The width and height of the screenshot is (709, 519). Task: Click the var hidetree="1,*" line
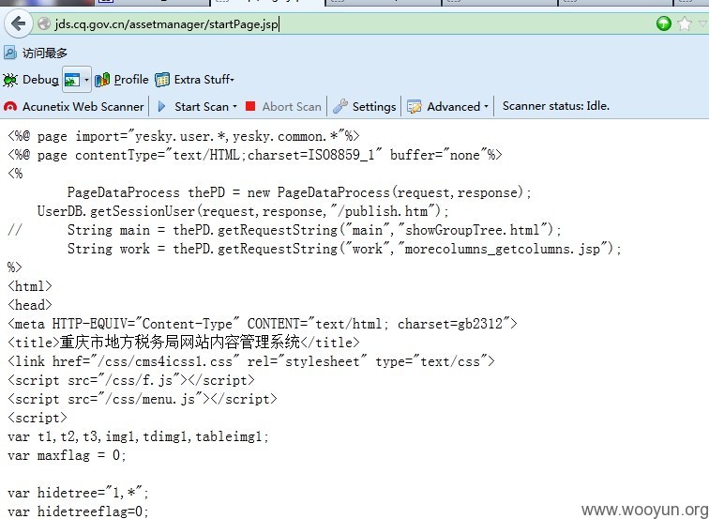point(78,493)
